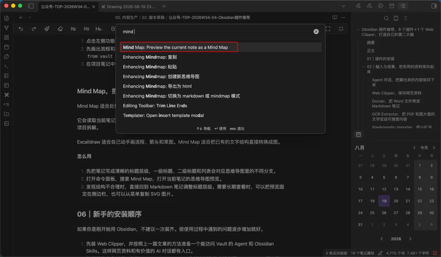Click the task list ribbon icon
The width and height of the screenshot is (441, 257).
point(7,76)
